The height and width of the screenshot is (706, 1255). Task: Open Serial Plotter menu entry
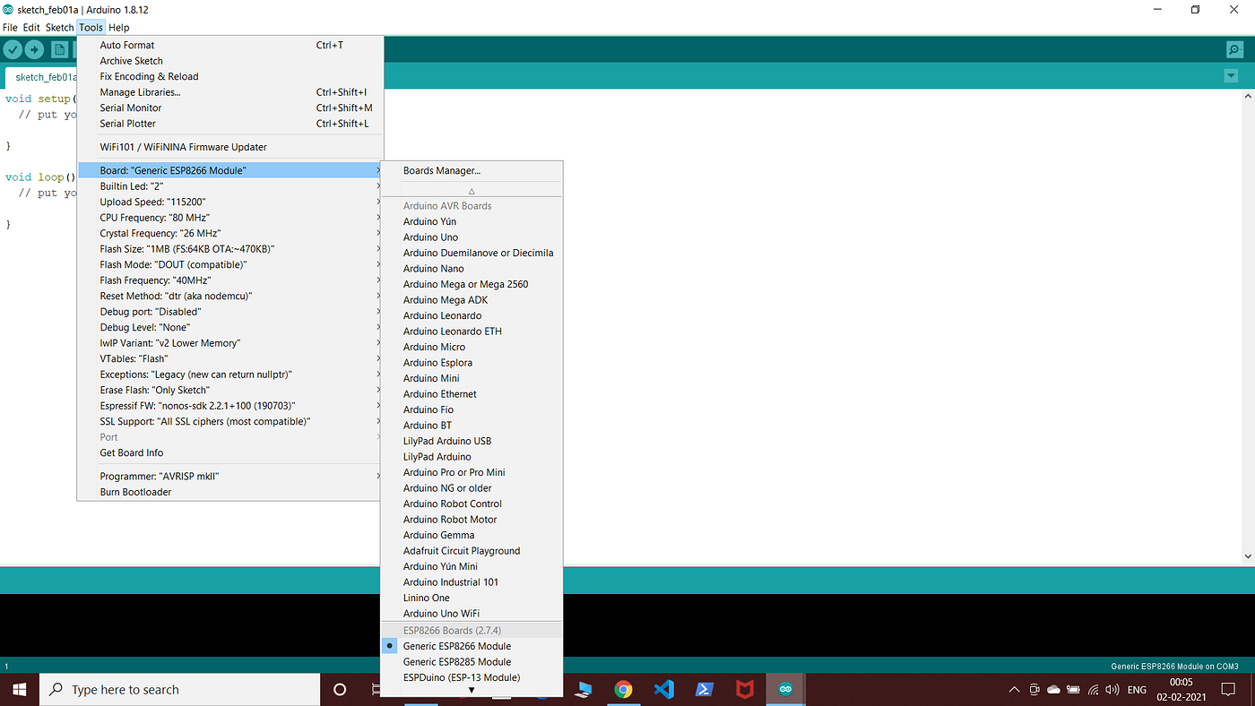click(229, 124)
